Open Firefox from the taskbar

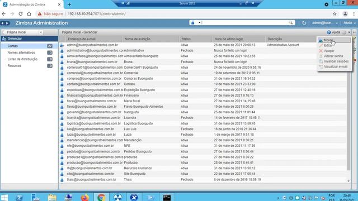(85, 197)
